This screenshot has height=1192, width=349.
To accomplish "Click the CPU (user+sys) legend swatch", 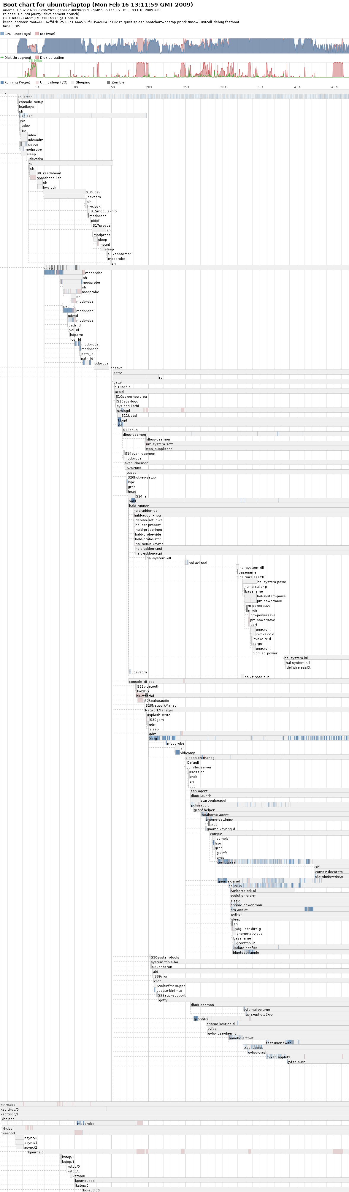I will pyautogui.click(x=2, y=34).
